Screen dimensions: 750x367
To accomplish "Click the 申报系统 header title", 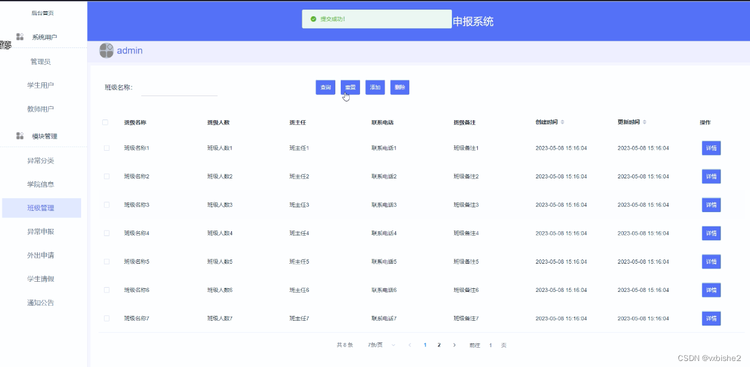I will (473, 21).
